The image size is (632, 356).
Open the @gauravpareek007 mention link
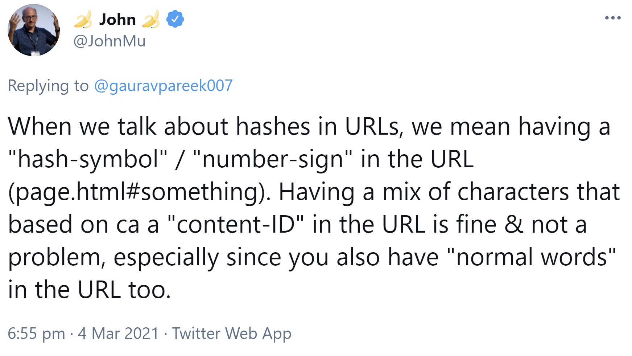point(163,86)
